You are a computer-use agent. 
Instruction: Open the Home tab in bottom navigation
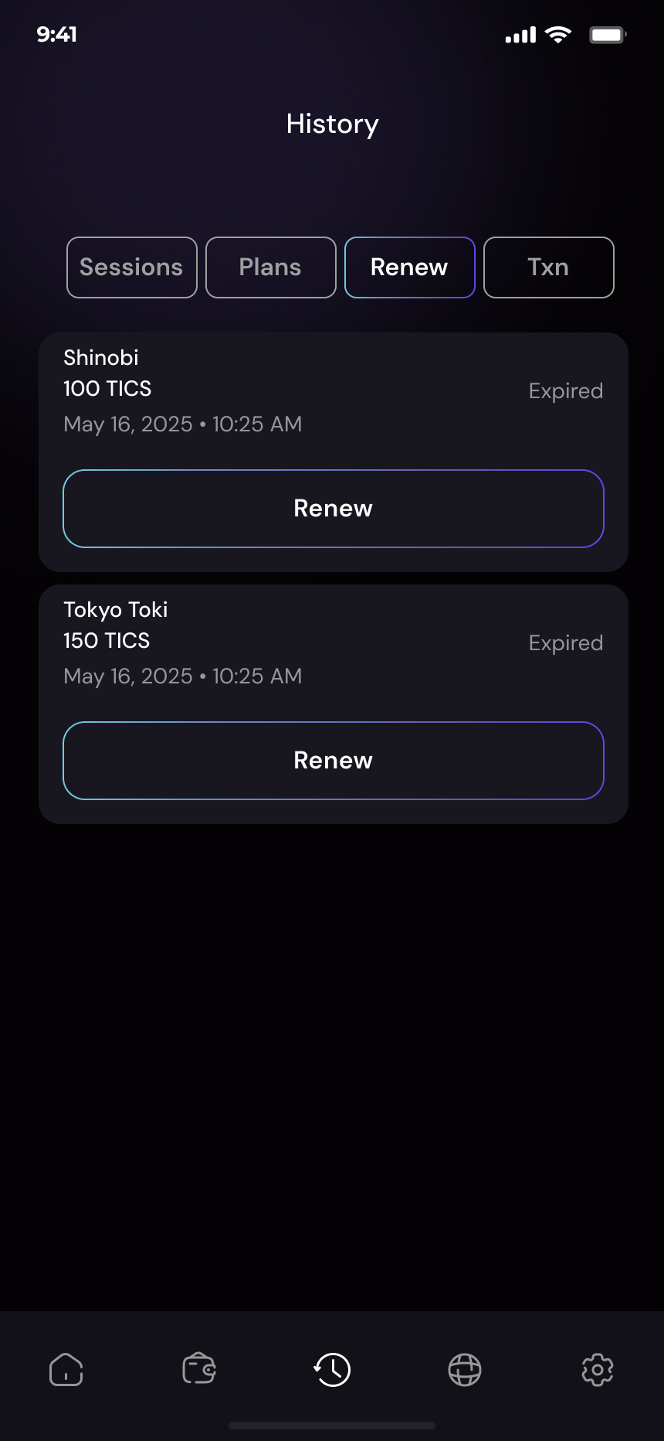66,1370
